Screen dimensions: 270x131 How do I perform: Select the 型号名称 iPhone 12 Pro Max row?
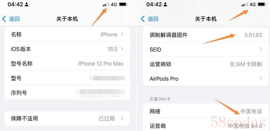coord(67,64)
